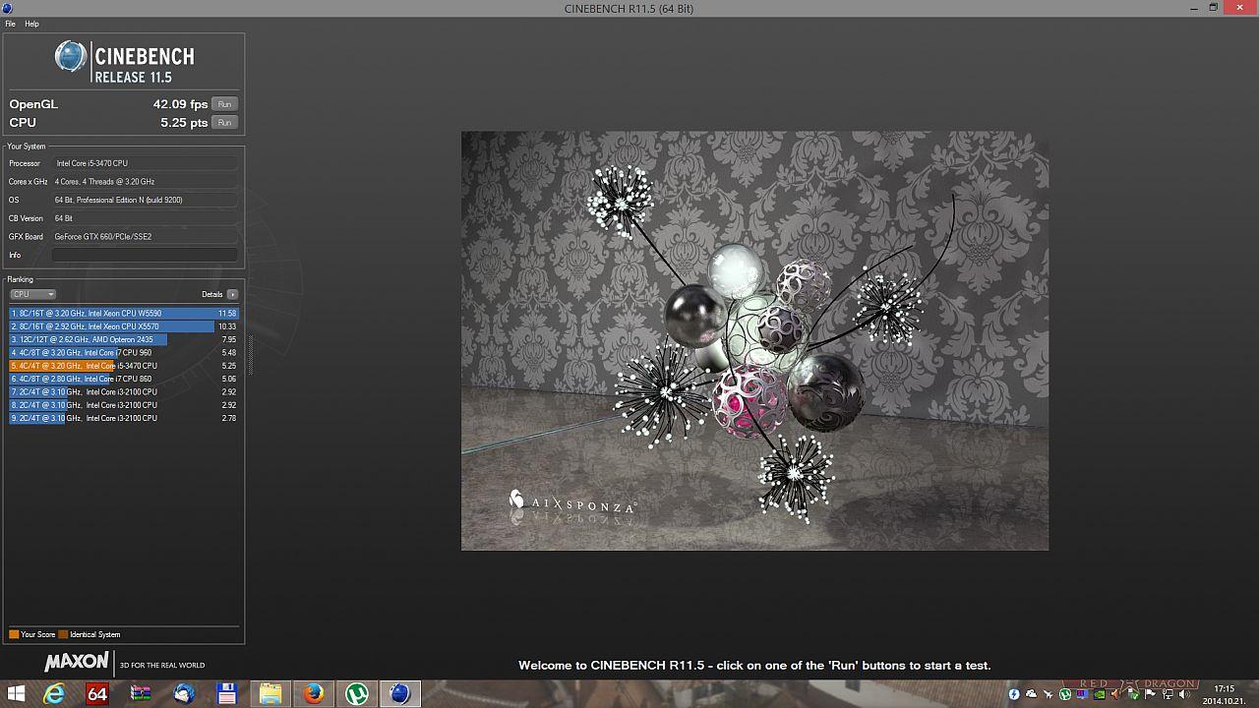Select ranking row AMD Opteron 2435

[x=124, y=339]
